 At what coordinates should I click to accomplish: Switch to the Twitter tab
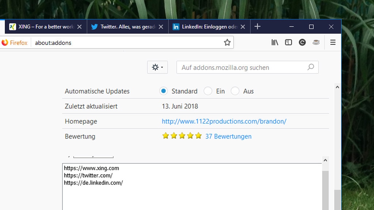click(x=124, y=27)
